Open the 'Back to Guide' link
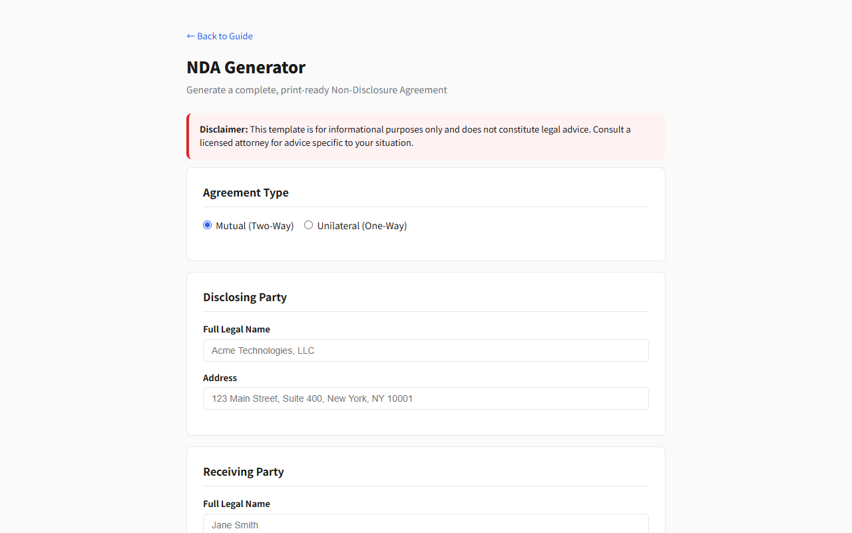This screenshot has height=533, width=852. (x=225, y=36)
